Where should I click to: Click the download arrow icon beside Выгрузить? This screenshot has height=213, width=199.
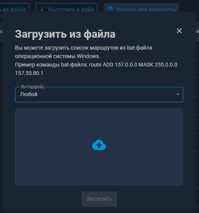point(42,9)
